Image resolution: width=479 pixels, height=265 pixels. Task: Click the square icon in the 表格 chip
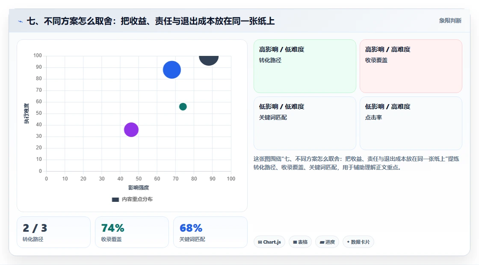[295, 242]
